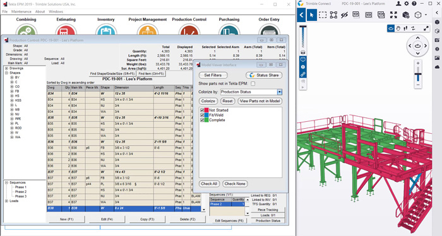Open the user profile icon in Trimble Connect
This screenshot has width=442, height=236.
click(x=398, y=4)
